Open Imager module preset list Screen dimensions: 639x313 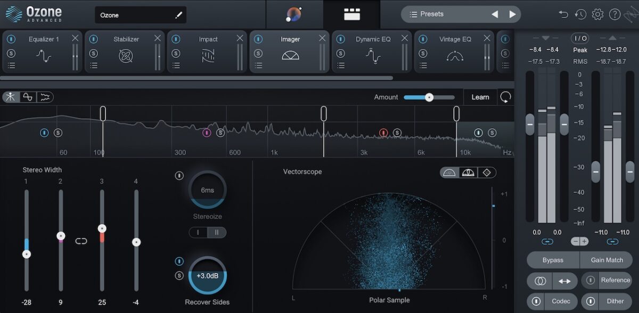click(x=258, y=65)
